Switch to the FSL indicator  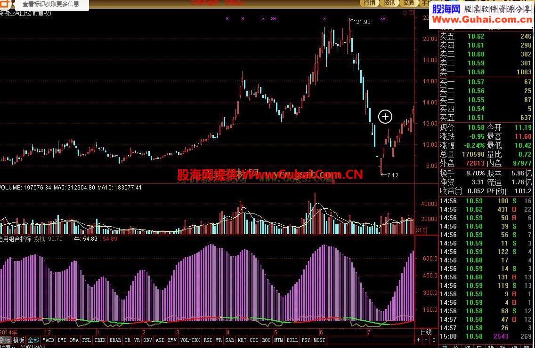(x=86, y=340)
